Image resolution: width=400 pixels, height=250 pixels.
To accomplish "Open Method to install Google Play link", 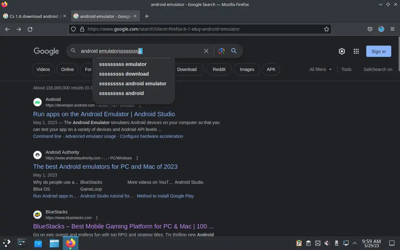I will pyautogui.click(x=165, y=196).
